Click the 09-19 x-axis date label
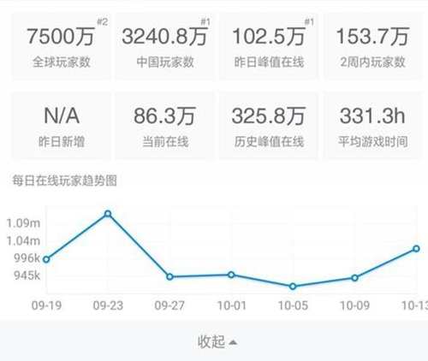Image resolution: width=428 pixels, height=361 pixels. click(x=46, y=305)
